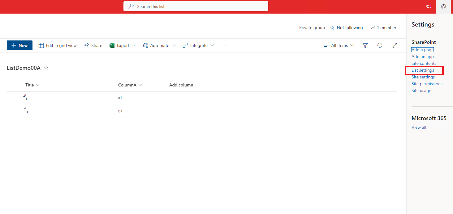
Task: Open the Settings gear icon
Action: coord(443,6)
